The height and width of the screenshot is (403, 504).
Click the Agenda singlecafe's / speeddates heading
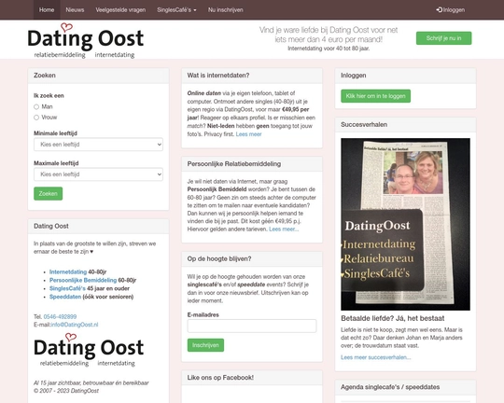tap(390, 387)
